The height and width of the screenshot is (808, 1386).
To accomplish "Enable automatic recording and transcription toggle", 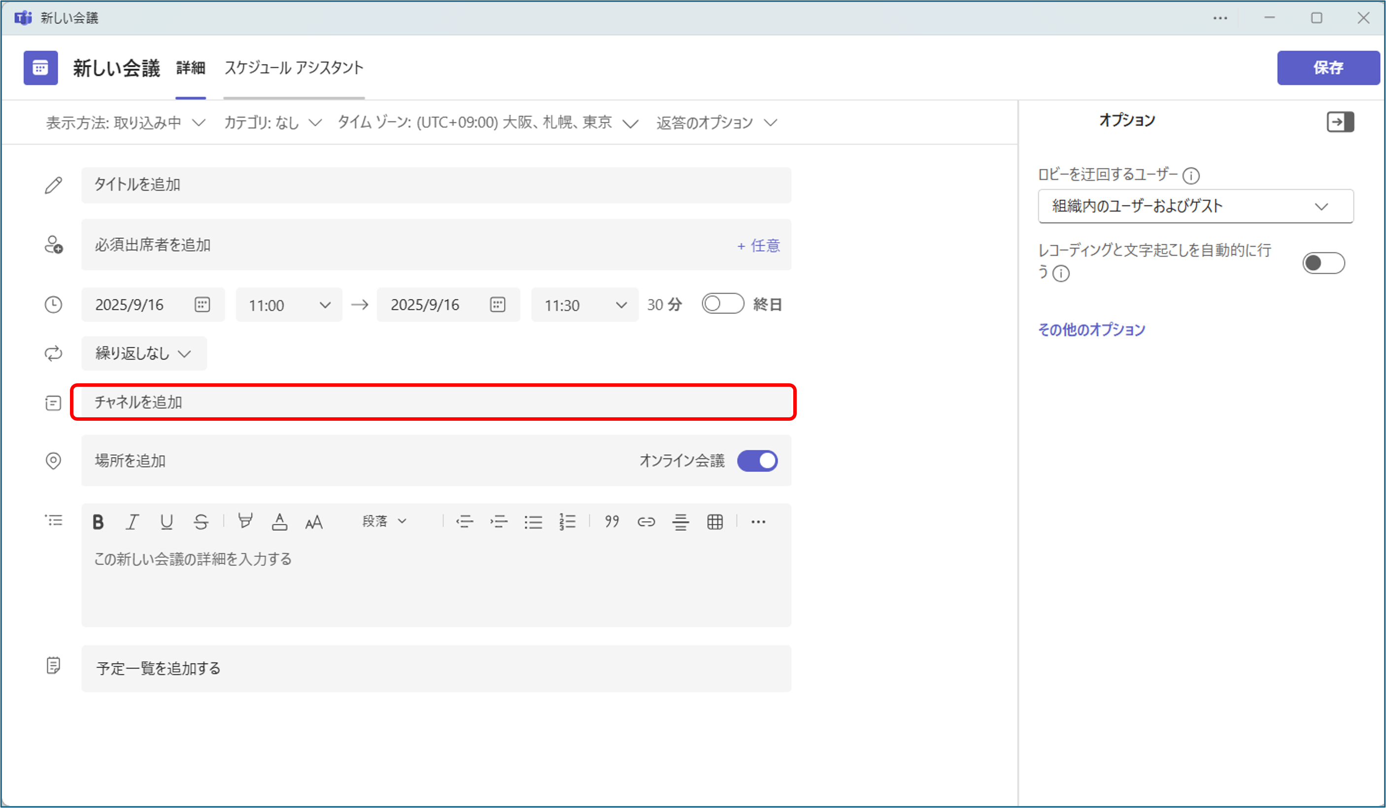I will pos(1323,263).
